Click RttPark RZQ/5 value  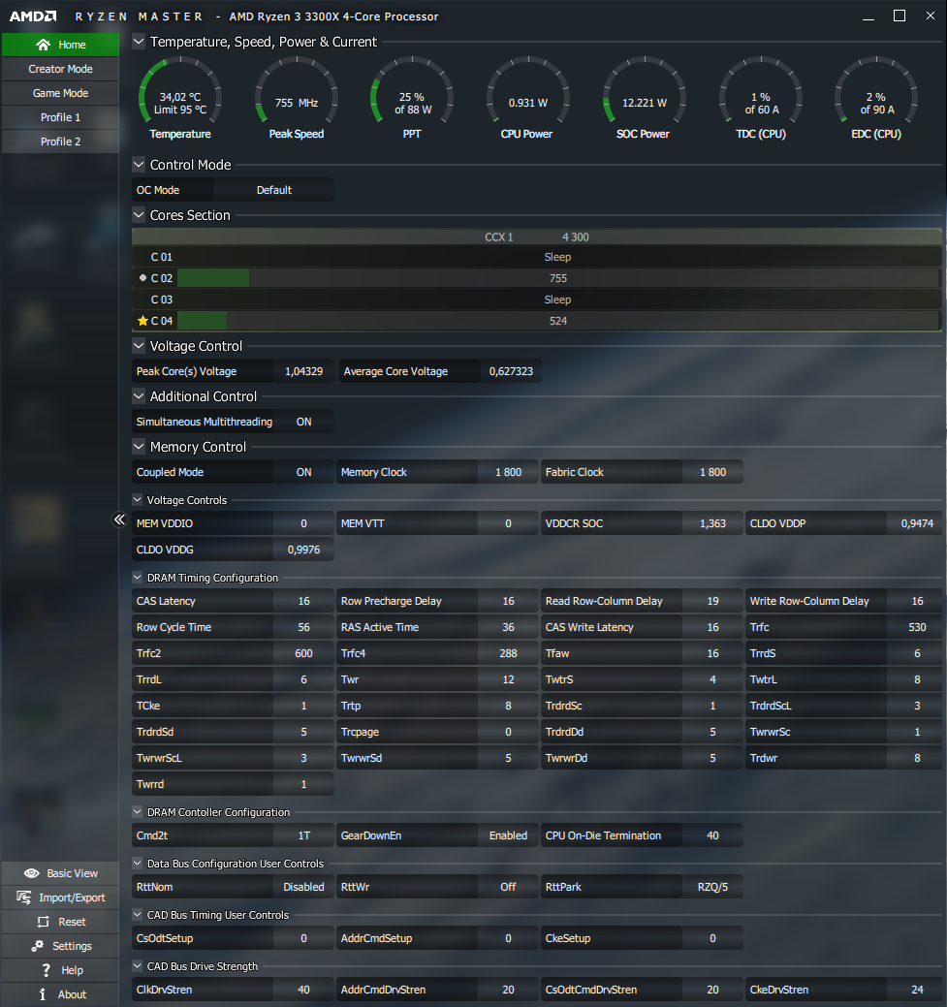(712, 887)
